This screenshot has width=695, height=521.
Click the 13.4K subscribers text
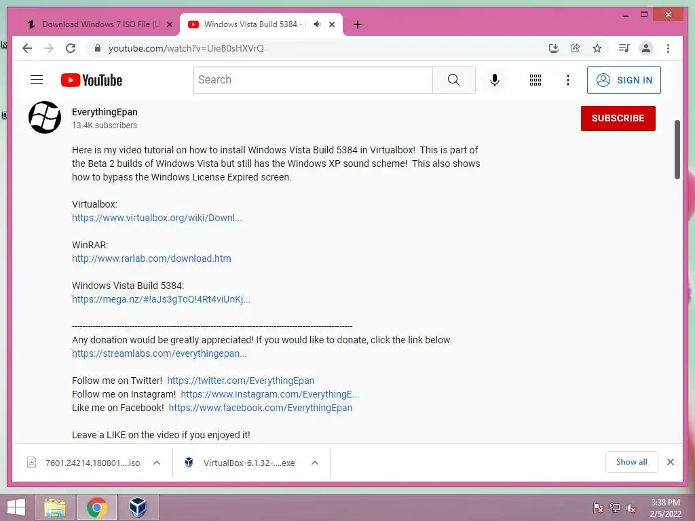click(105, 126)
